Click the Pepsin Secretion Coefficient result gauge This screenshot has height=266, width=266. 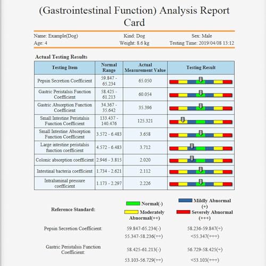[x=201, y=81]
